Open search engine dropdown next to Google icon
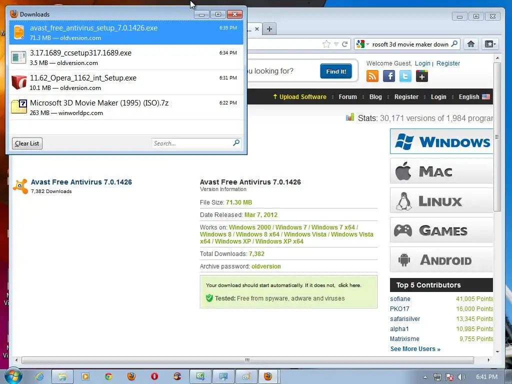Image resolution: width=512 pixels, height=384 pixels. click(367, 44)
